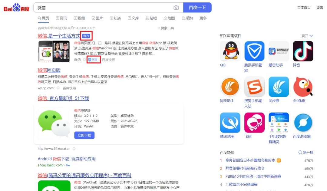Click the QQ text label

coord(223,65)
